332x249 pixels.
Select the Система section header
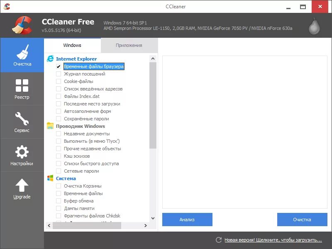click(x=66, y=178)
